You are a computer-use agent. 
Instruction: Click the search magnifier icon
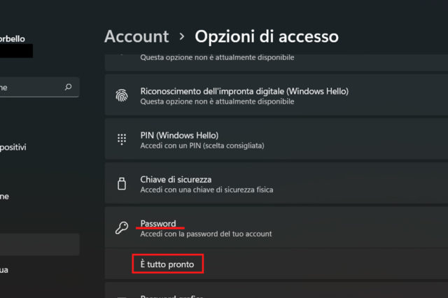68,87
